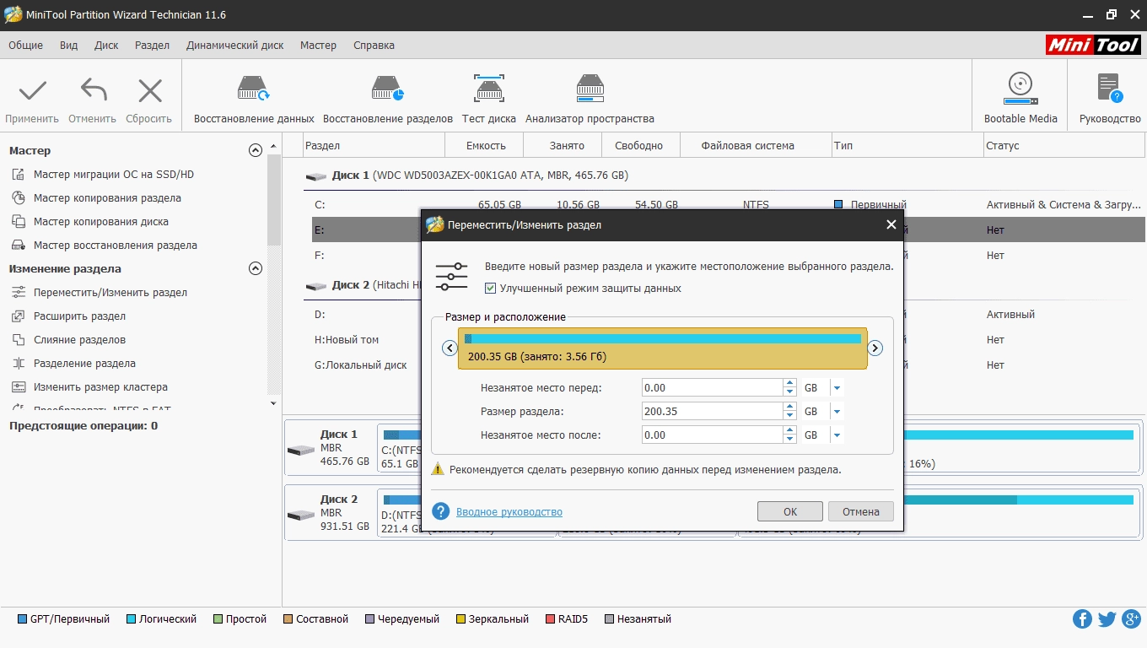Click the Незанятое место после input field
The width and height of the screenshot is (1147, 648).
tap(713, 435)
